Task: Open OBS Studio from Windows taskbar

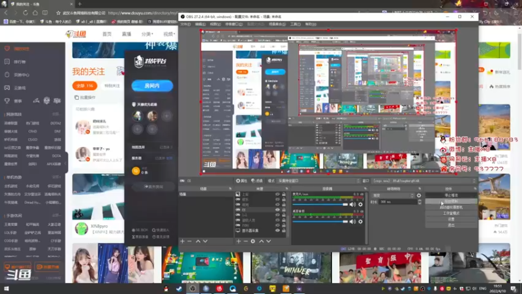Action: click(192, 288)
